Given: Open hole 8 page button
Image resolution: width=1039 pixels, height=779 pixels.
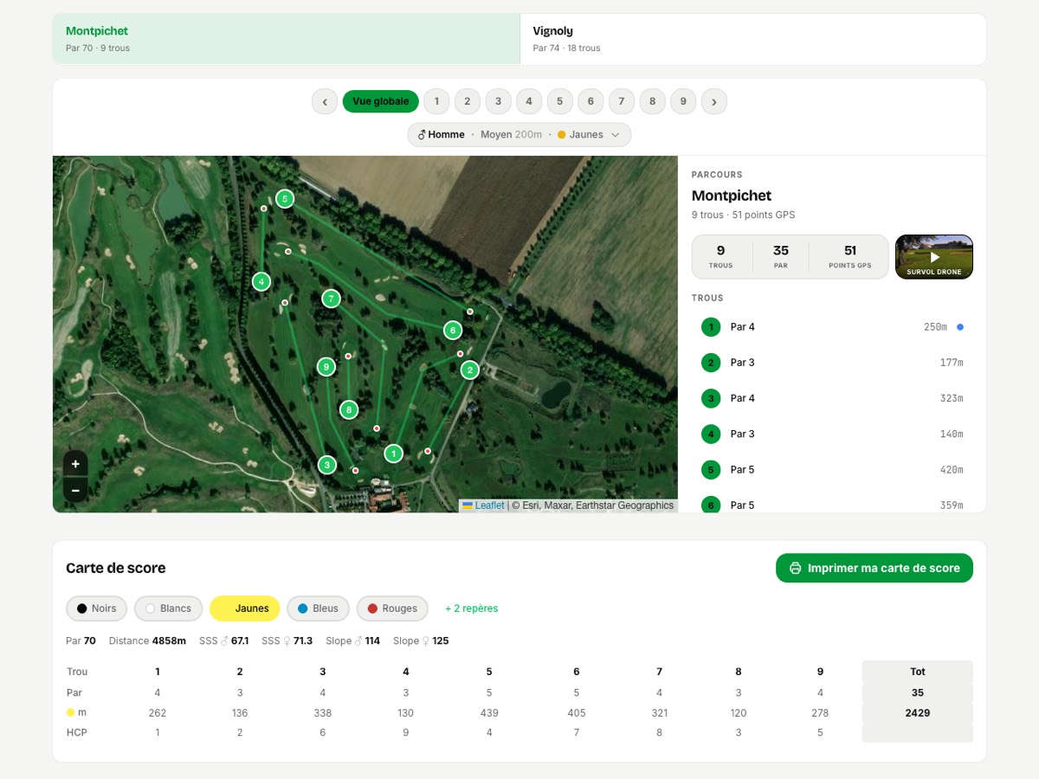Looking at the screenshot, I should [652, 101].
